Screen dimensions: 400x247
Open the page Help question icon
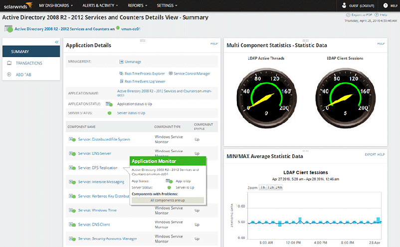[x=377, y=15]
